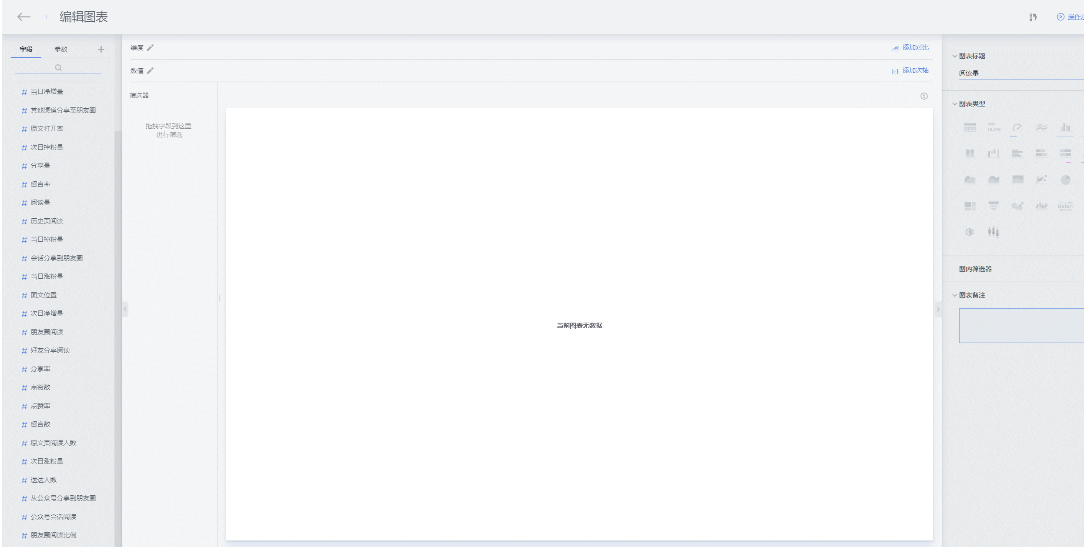The height and width of the screenshot is (547, 1084).
Task: Switch to the 字段 tab
Action: pos(26,50)
